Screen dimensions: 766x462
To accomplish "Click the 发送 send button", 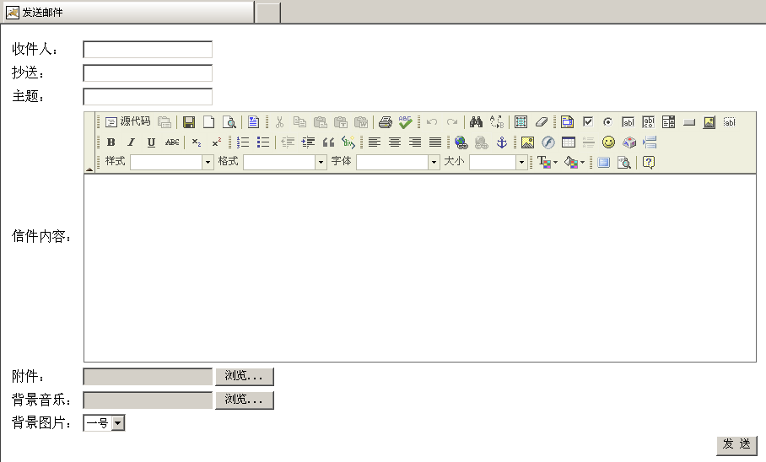I will pyautogui.click(x=736, y=444).
